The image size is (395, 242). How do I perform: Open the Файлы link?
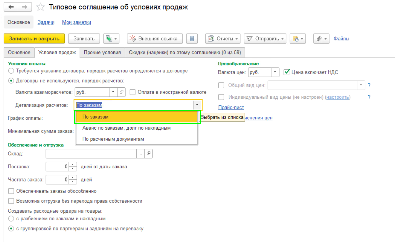(341, 39)
